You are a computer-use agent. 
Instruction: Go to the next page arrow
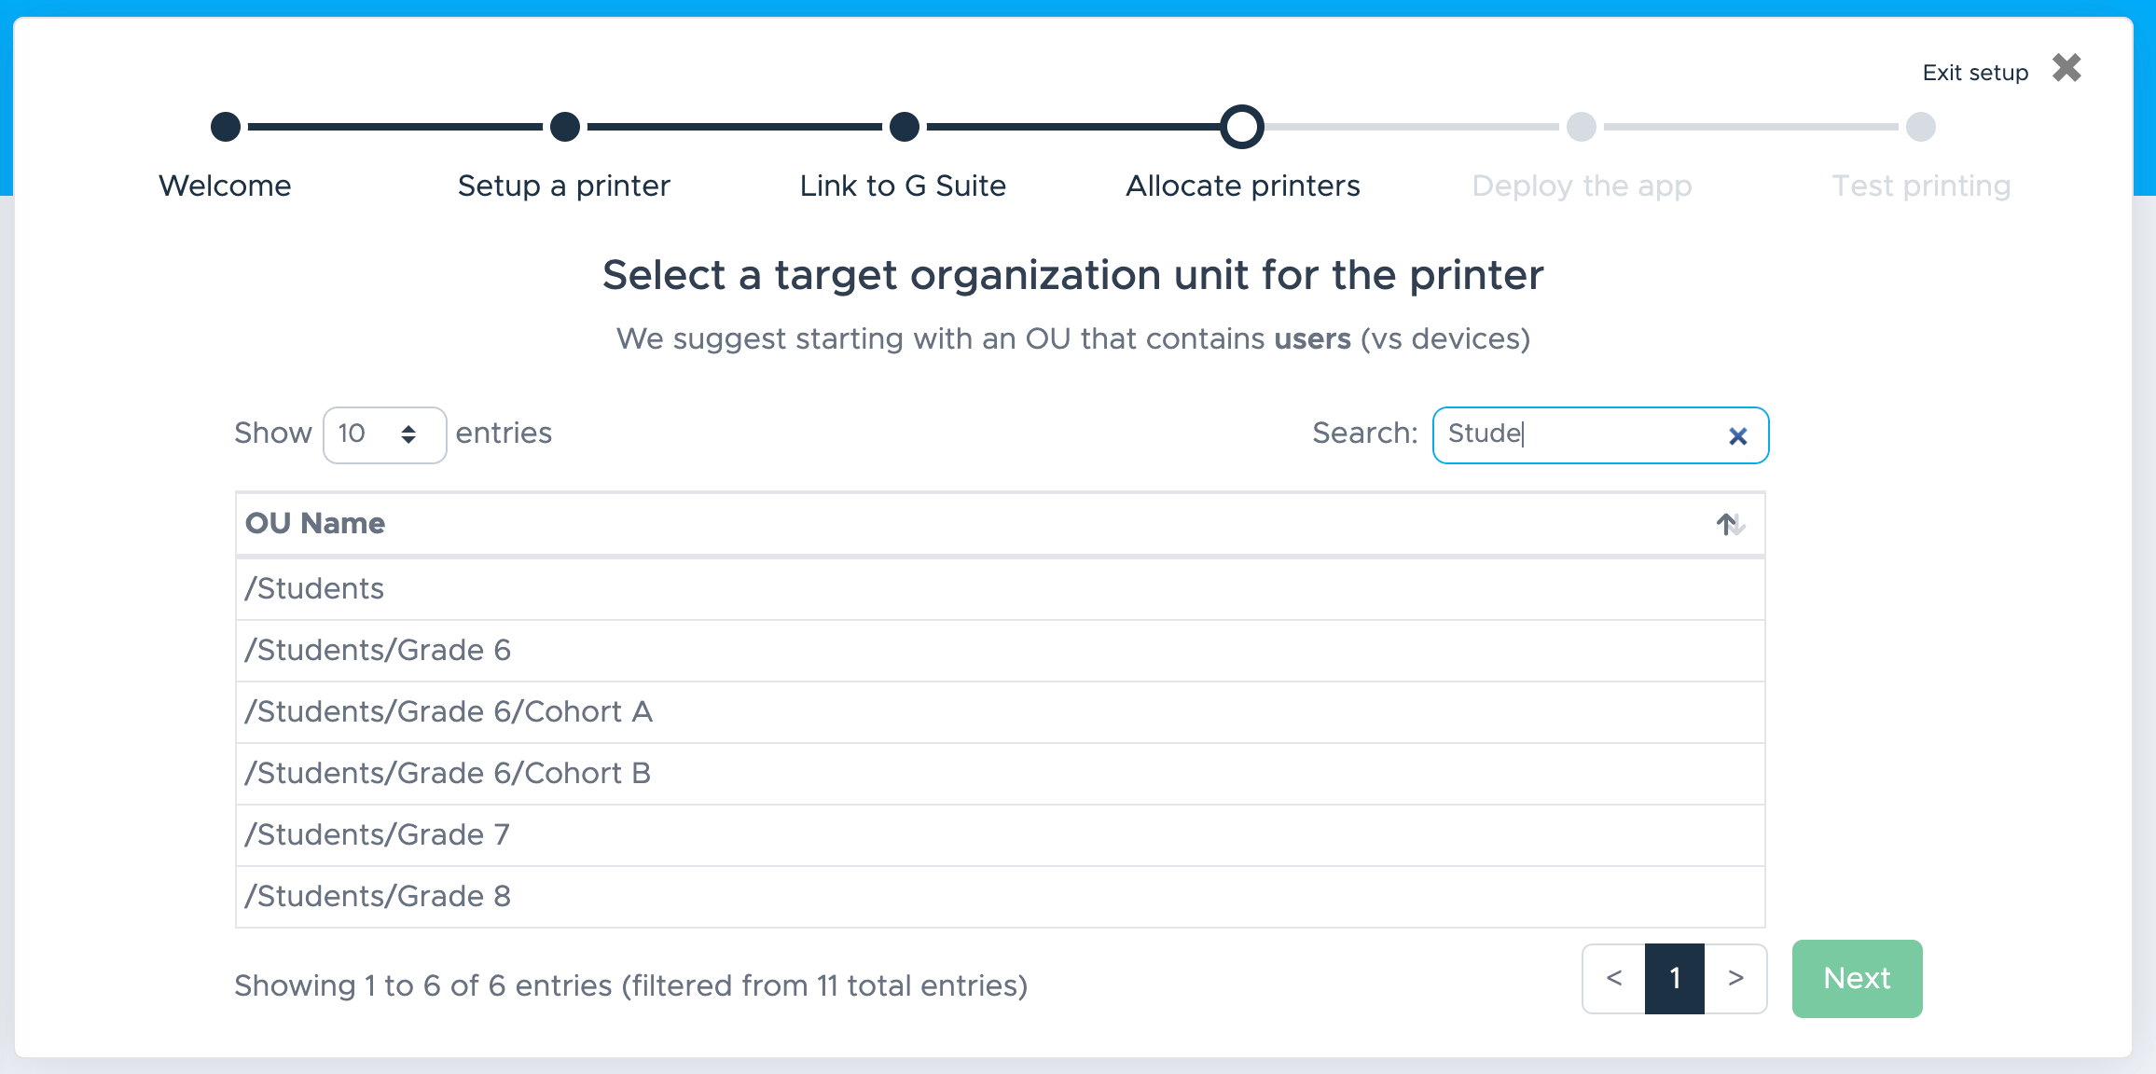click(1735, 978)
